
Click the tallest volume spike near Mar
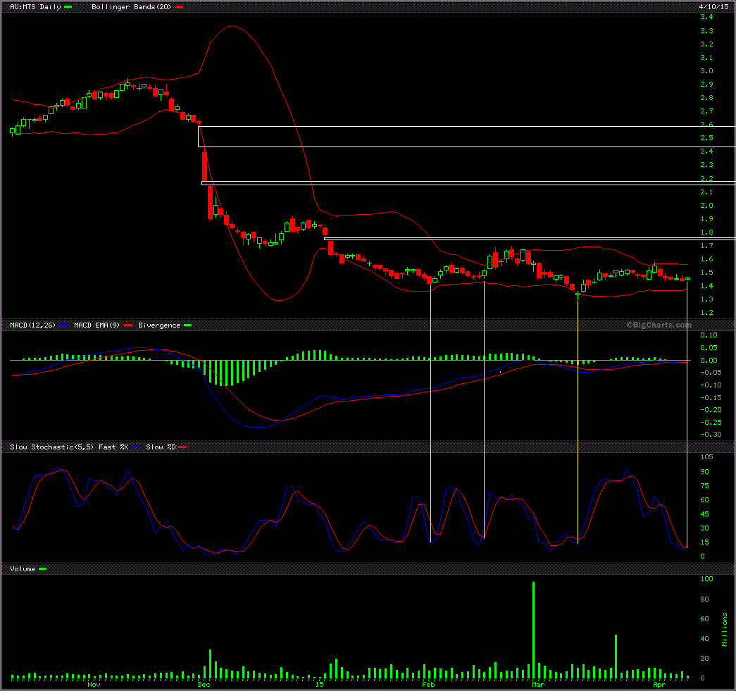click(x=533, y=630)
